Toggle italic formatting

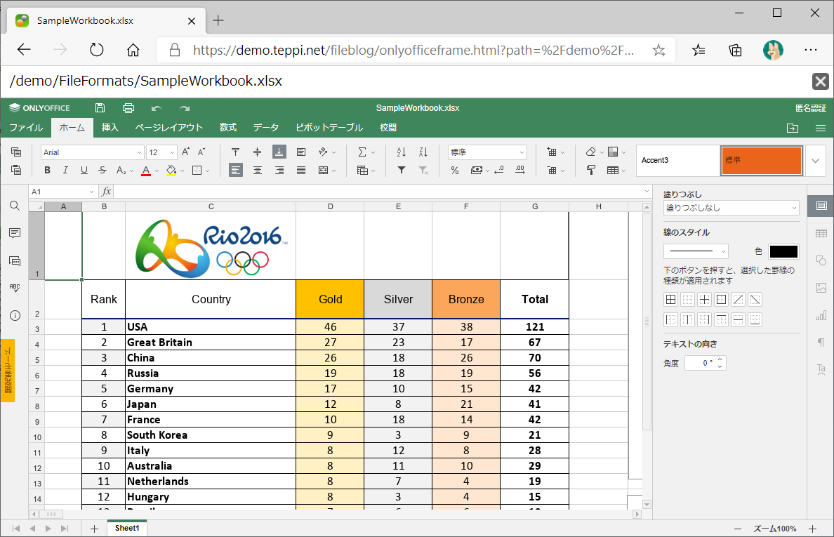(65, 170)
